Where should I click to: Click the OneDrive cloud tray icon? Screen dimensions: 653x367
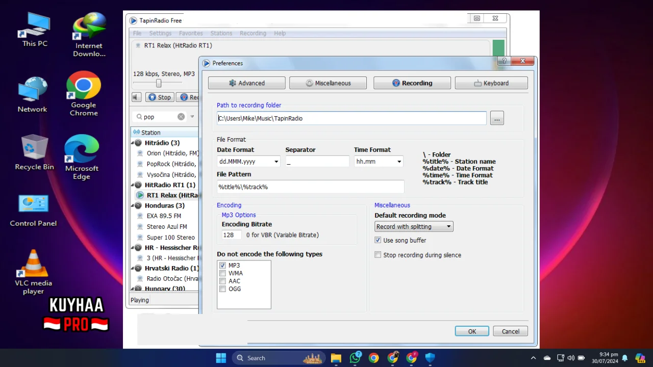(547, 358)
